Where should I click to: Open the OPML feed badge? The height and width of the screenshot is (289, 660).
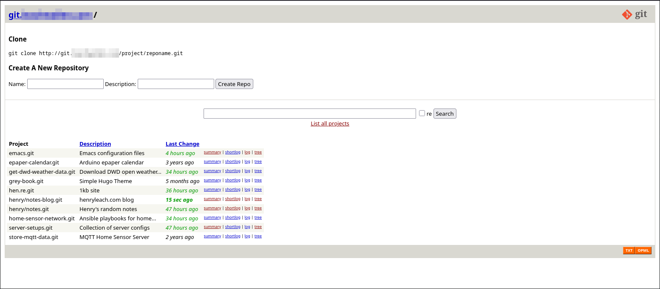pos(643,250)
